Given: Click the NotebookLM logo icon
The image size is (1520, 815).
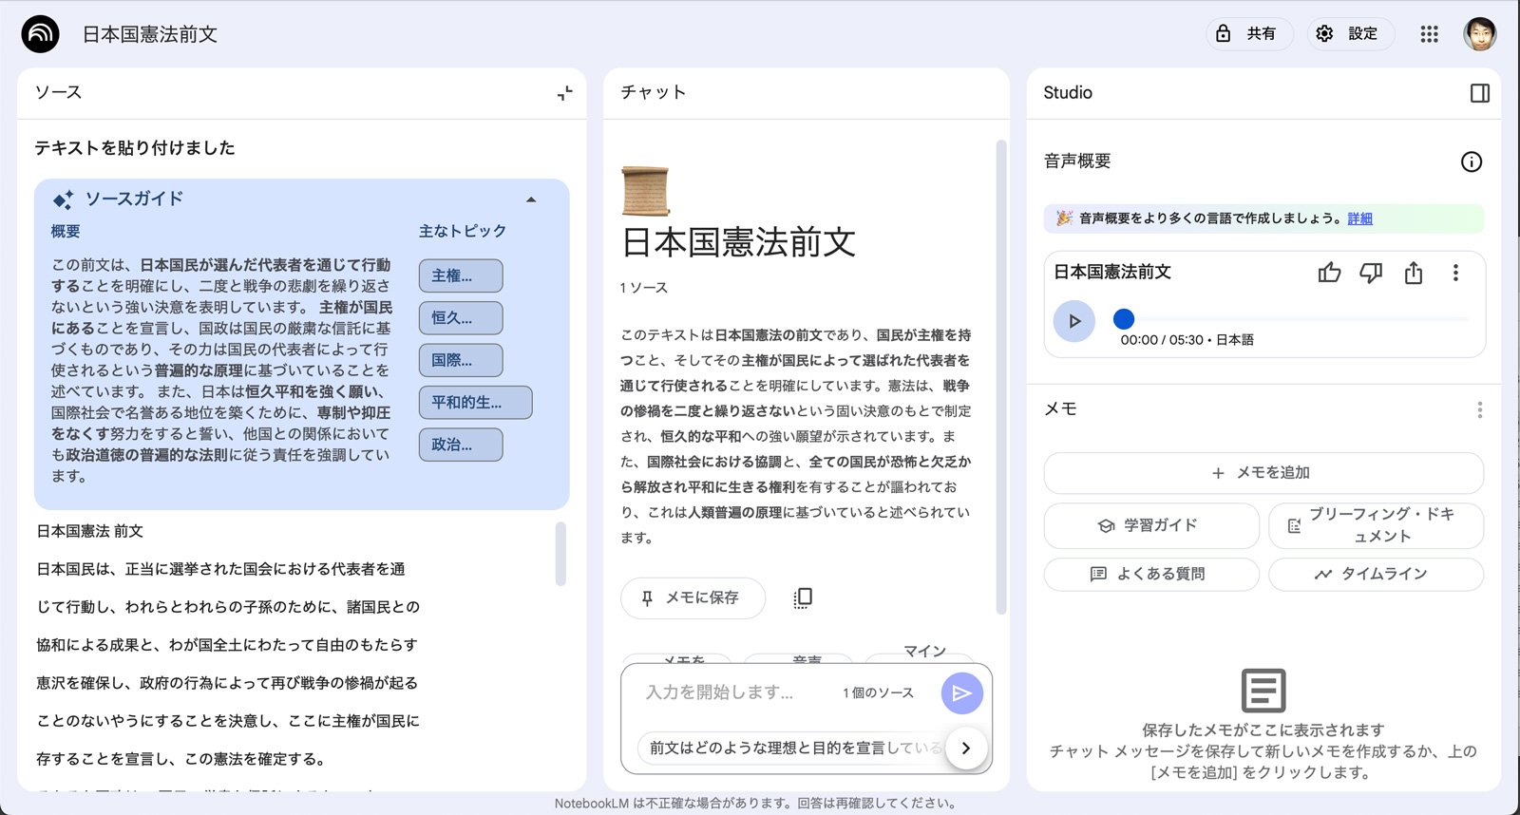Looking at the screenshot, I should coord(40,34).
